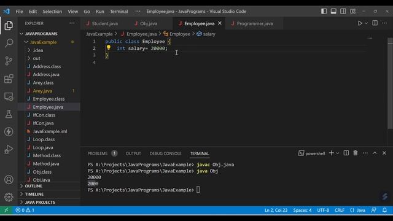Toggle the secondary side bar layout icon
Image resolution: width=393 pixels, height=221 pixels.
tap(343, 11)
